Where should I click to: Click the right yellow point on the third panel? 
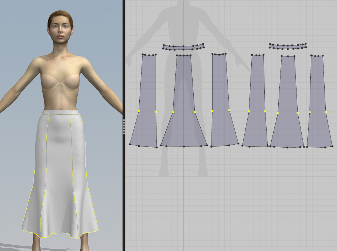(x=229, y=110)
